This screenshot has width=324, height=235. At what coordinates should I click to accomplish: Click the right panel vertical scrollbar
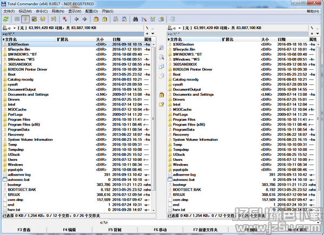click(318, 127)
